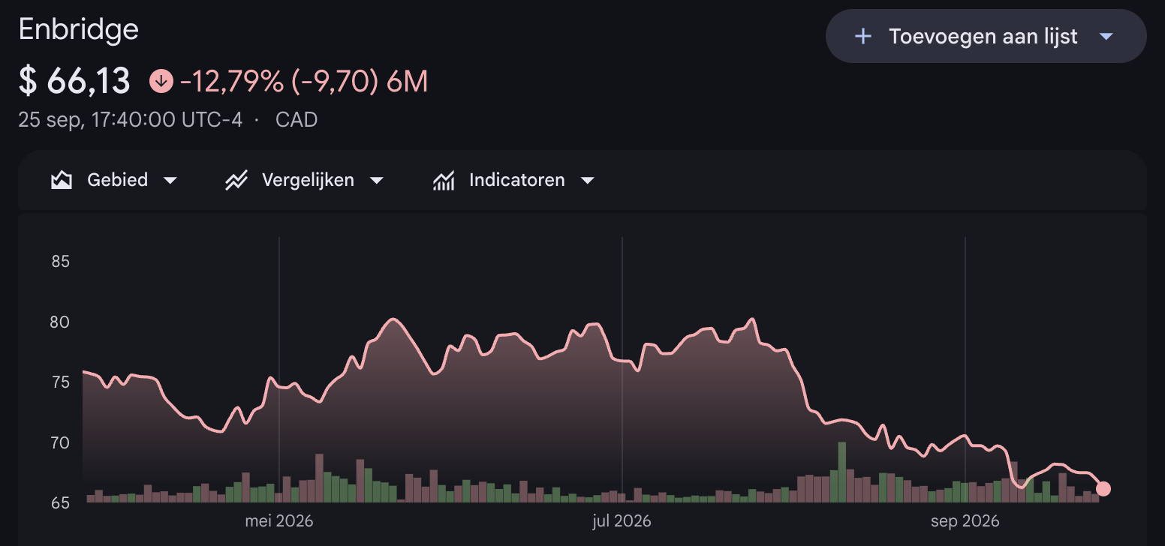
Task: Click the area chart icon beside Gebied
Action: point(62,180)
